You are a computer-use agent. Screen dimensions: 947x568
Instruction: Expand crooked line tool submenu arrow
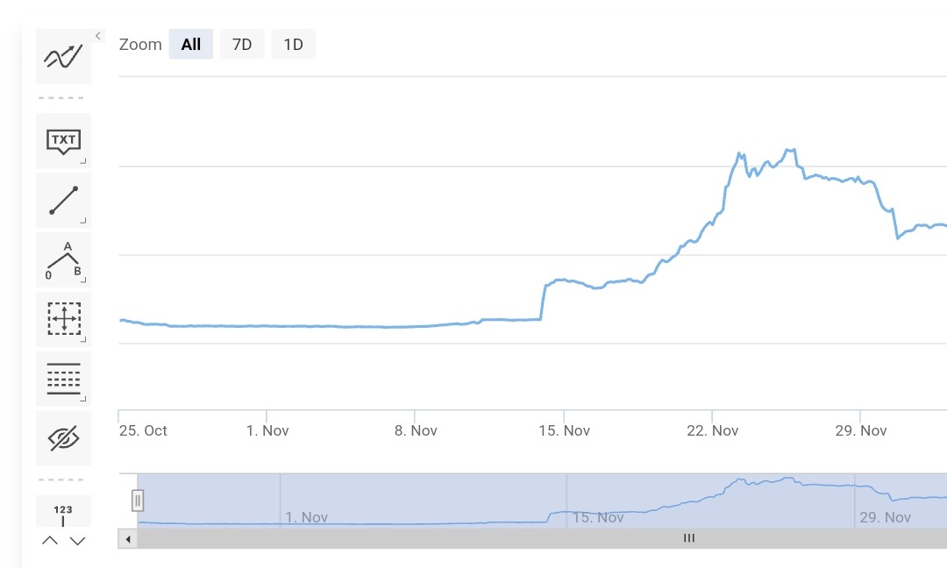(x=83, y=280)
